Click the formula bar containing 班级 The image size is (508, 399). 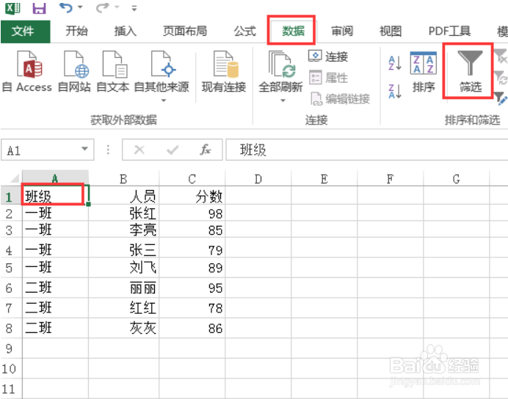point(367,150)
